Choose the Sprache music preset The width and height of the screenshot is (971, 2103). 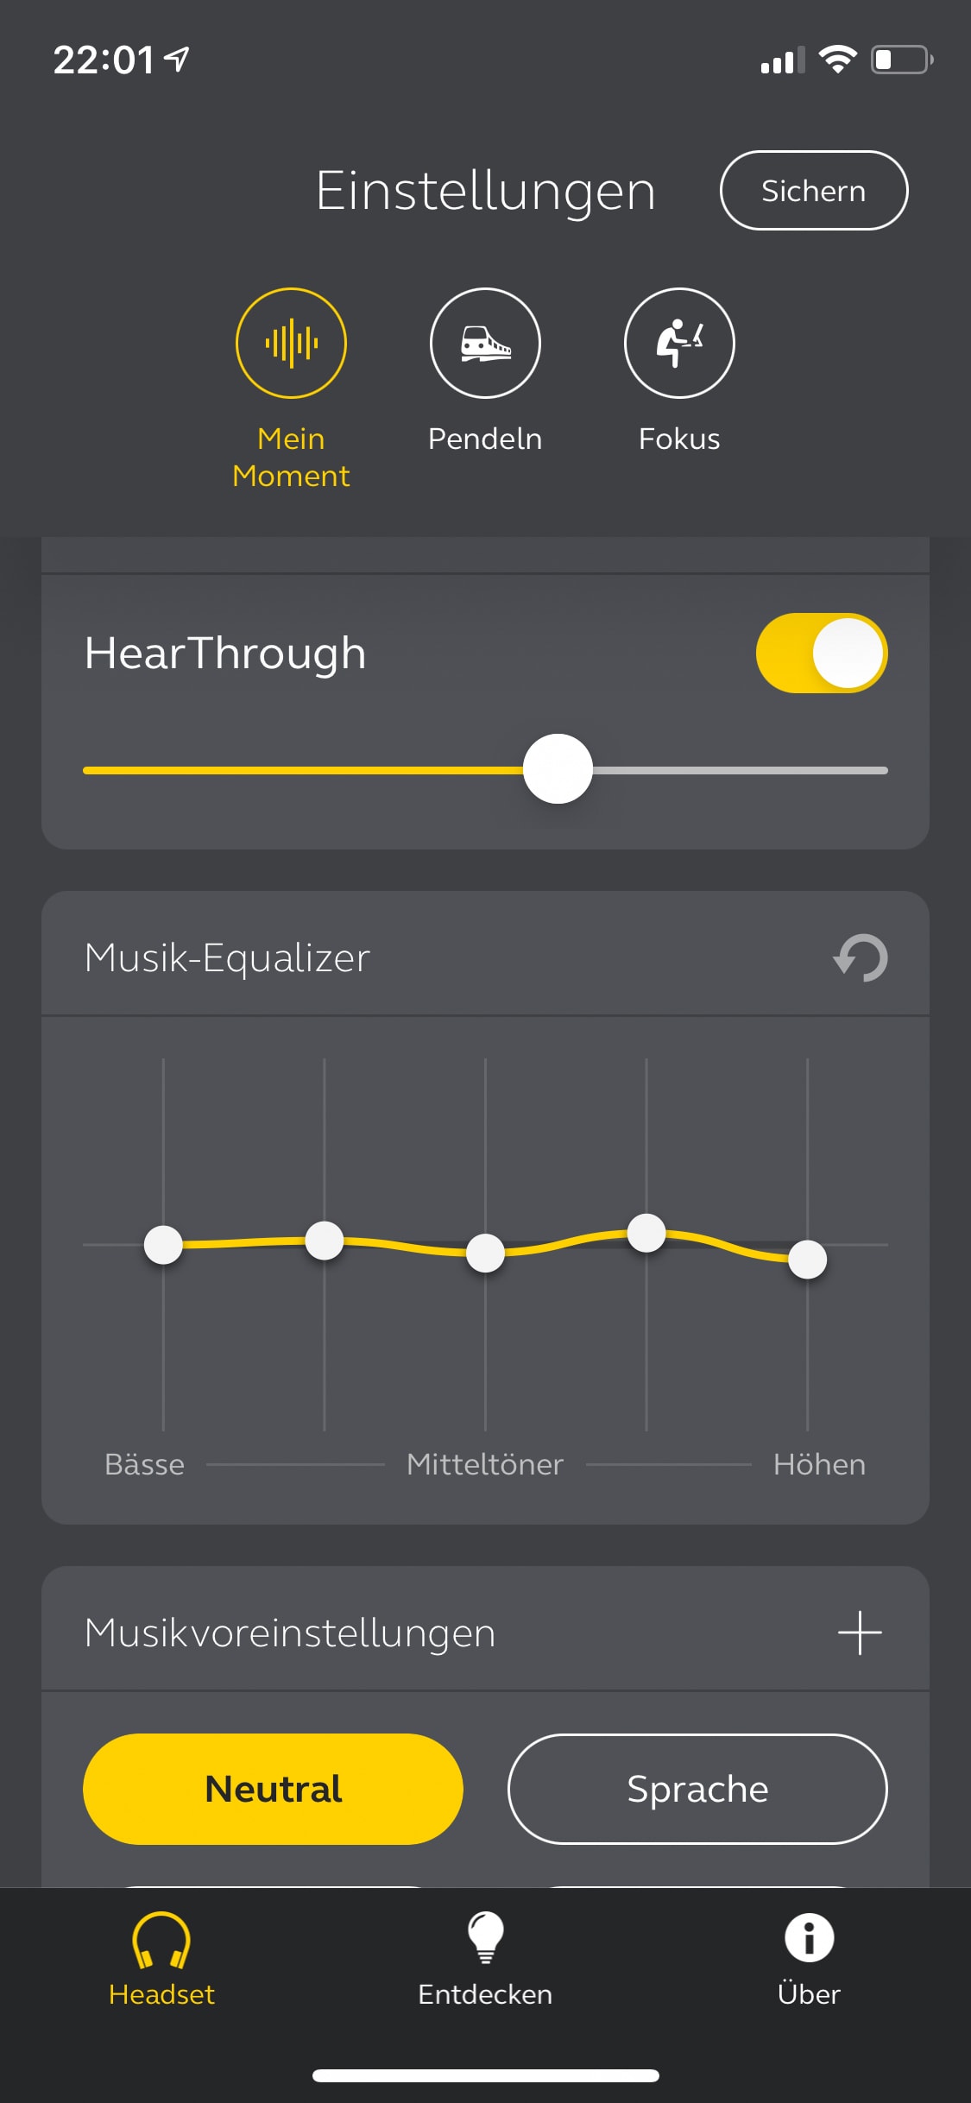[x=697, y=1789]
